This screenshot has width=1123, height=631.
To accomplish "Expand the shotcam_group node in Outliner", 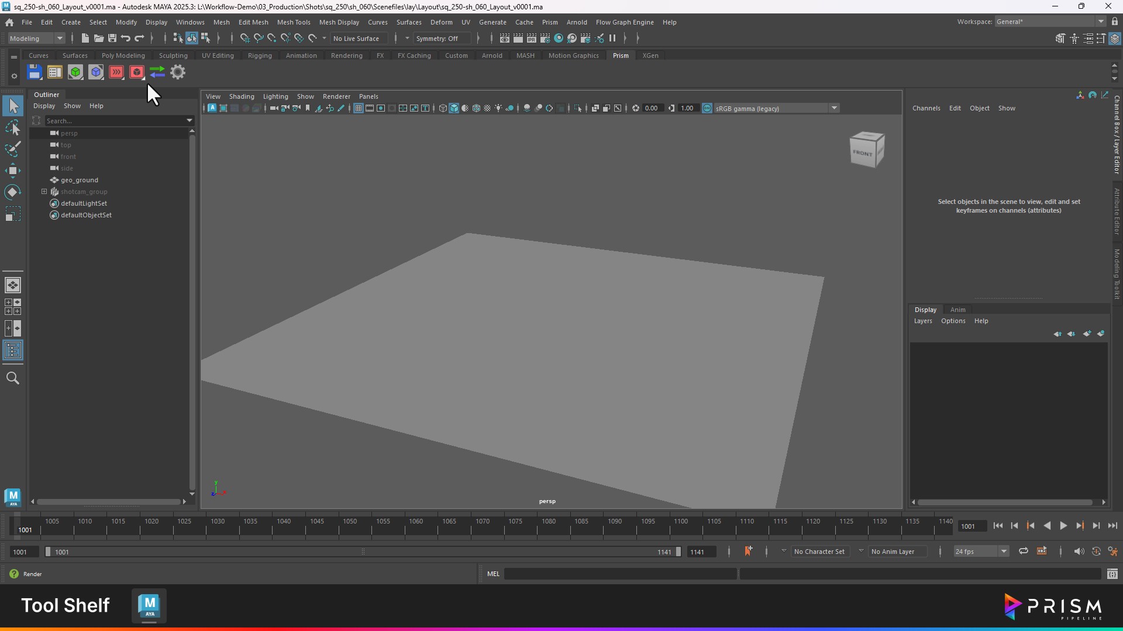I will coord(44,192).
